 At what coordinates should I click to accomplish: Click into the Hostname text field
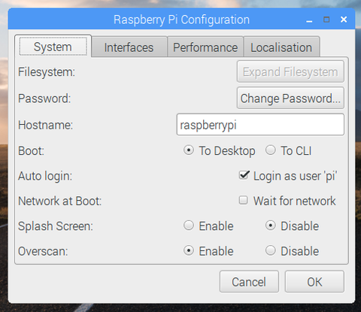tap(260, 125)
